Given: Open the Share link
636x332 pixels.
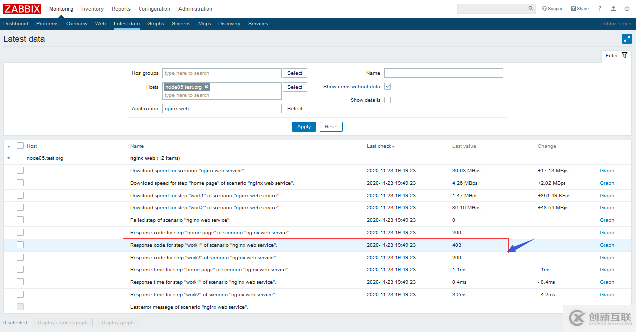Looking at the screenshot, I should point(580,9).
